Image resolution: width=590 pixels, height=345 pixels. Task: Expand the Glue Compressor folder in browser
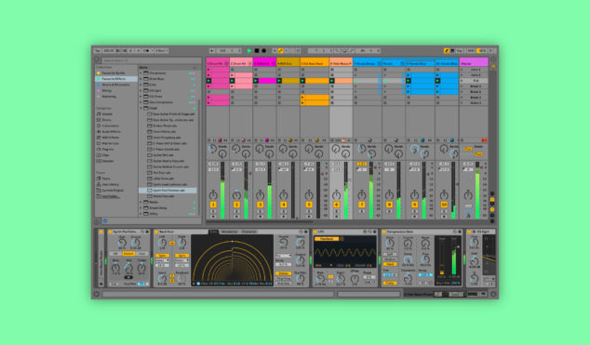pyautogui.click(x=141, y=102)
